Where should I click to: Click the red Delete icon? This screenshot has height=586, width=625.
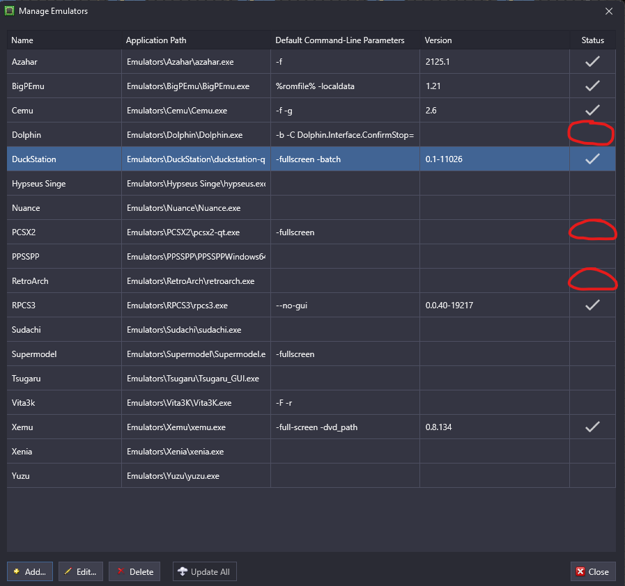(120, 571)
